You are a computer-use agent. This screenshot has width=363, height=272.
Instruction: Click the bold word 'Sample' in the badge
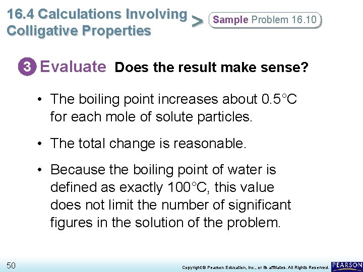[231, 20]
